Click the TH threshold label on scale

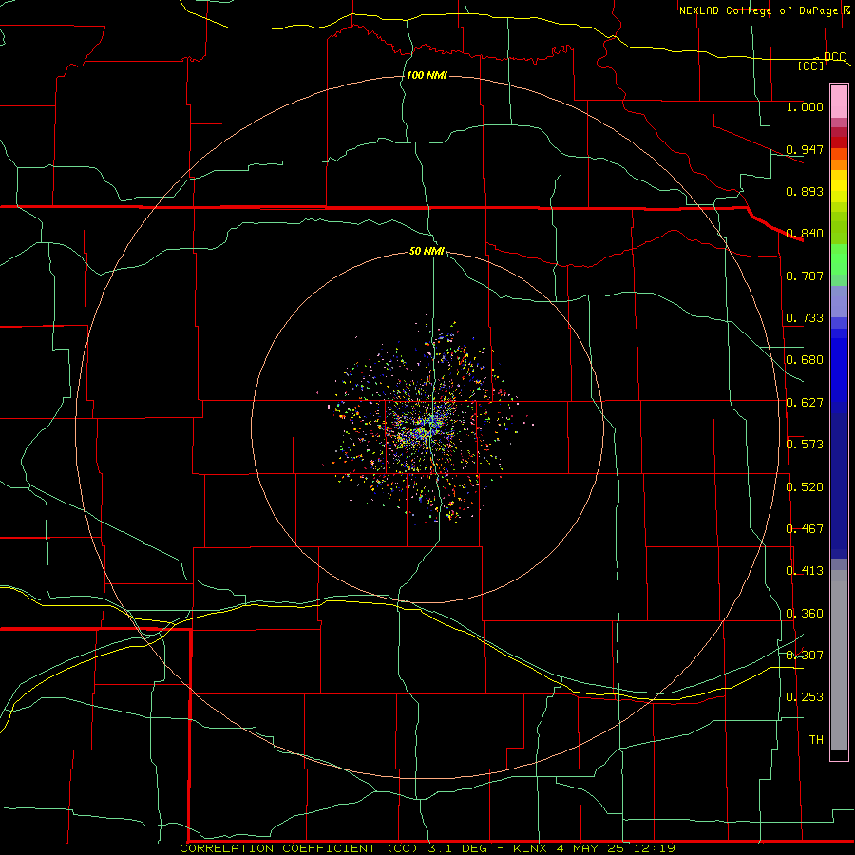pos(816,740)
